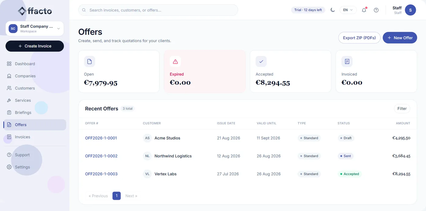Image resolution: width=426 pixels, height=211 pixels.
Task: Select Offers in the sidebar
Action: click(35, 125)
